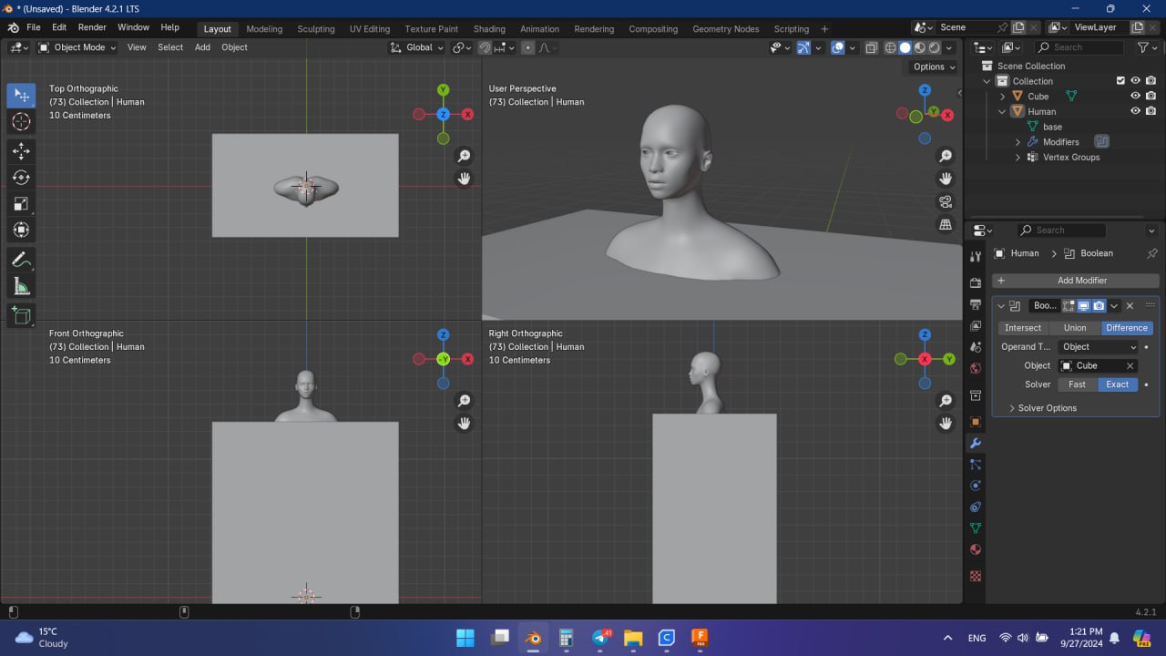Viewport: 1166px width, 656px height.
Task: Set boolean operation to Intersect
Action: click(x=1023, y=328)
